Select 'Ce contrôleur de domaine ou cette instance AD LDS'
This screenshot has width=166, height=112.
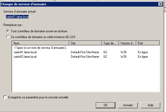pyautogui.click(x=8, y=37)
